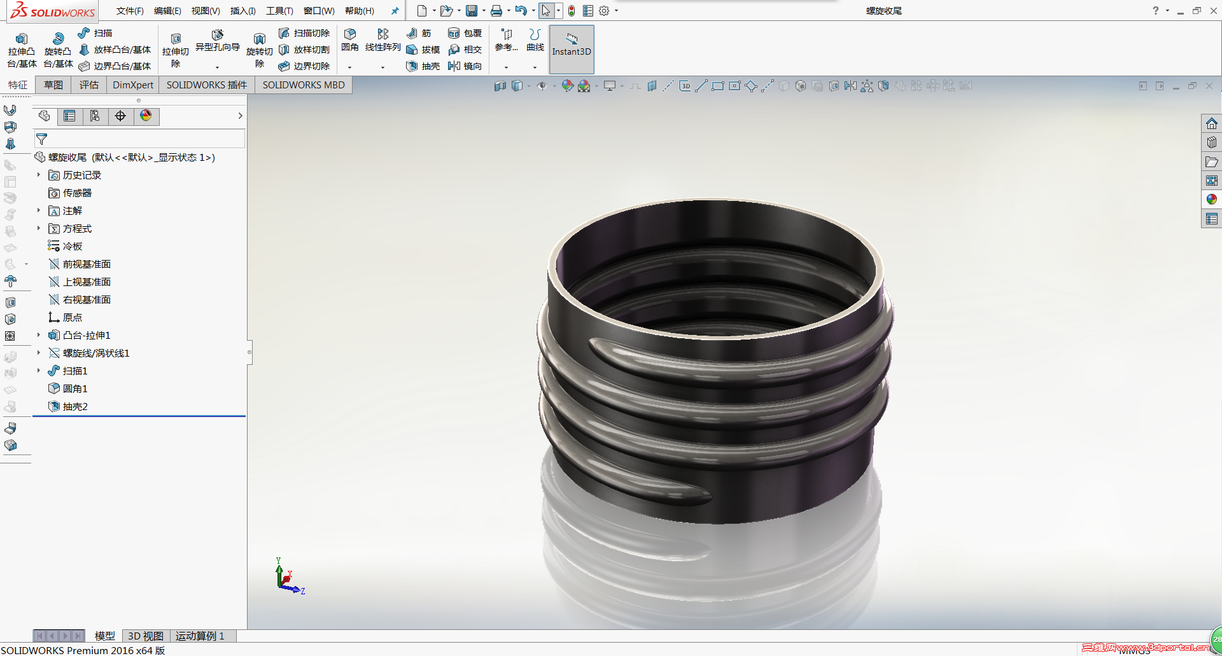
Task: Click the 抽壳 shell tool in ribbon
Action: (423, 66)
